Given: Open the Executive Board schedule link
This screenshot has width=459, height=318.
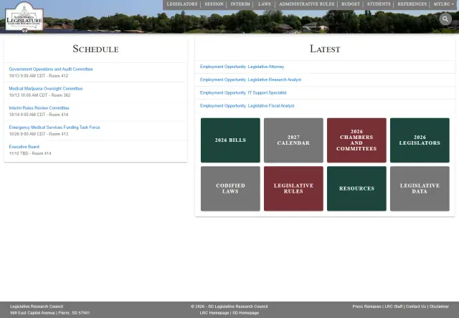Looking at the screenshot, I should [24, 147].
